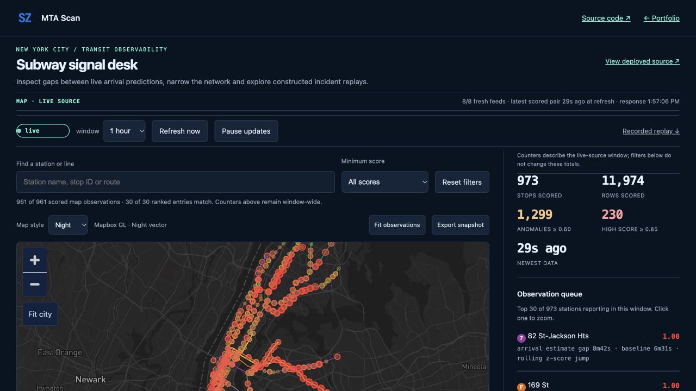Viewport: 696px width, 391px height.
Task: Click the 11,974 rows scored counter
Action: (623, 181)
